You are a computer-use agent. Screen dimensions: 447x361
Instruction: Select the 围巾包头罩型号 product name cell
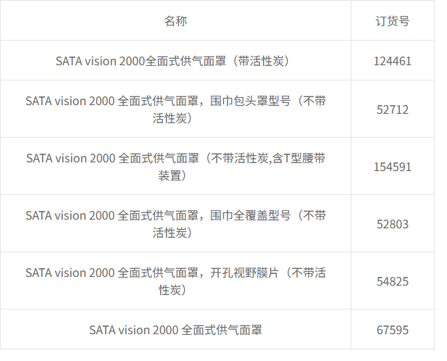pos(175,109)
